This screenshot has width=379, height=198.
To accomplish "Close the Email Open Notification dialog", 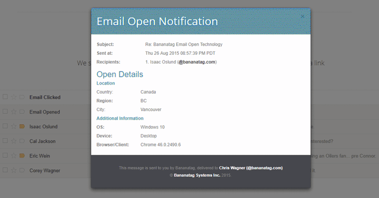I will [x=302, y=17].
